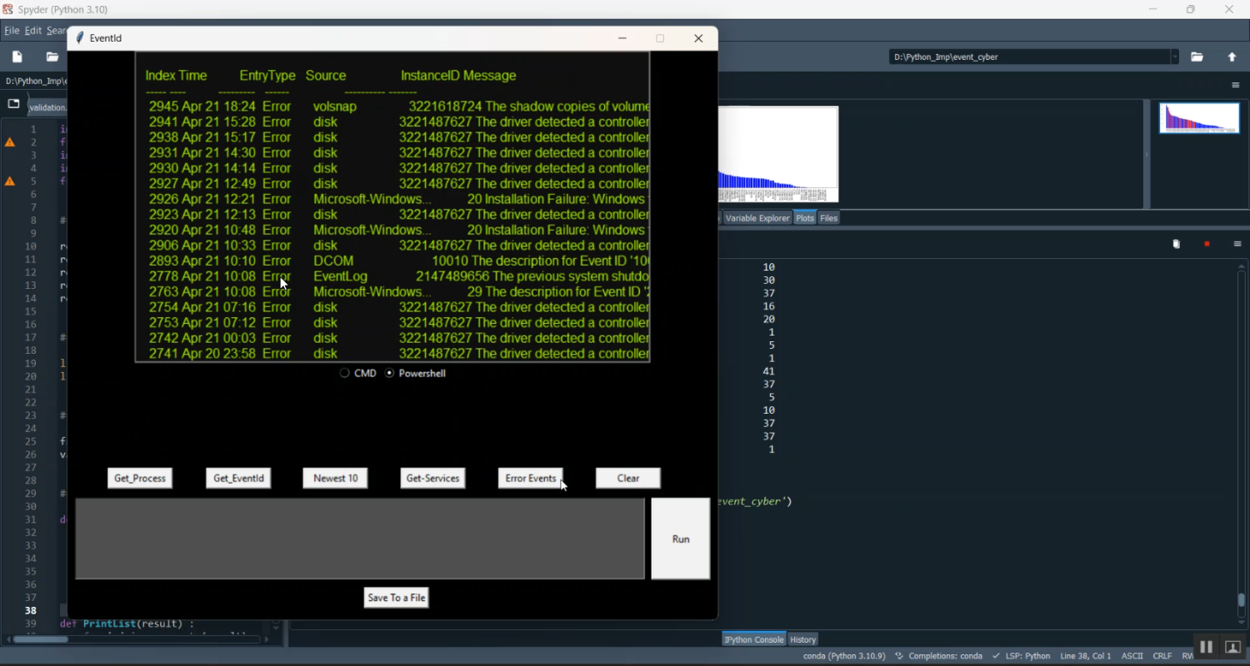Click the pause icon in bottom corner
This screenshot has width=1250, height=666.
(1206, 647)
